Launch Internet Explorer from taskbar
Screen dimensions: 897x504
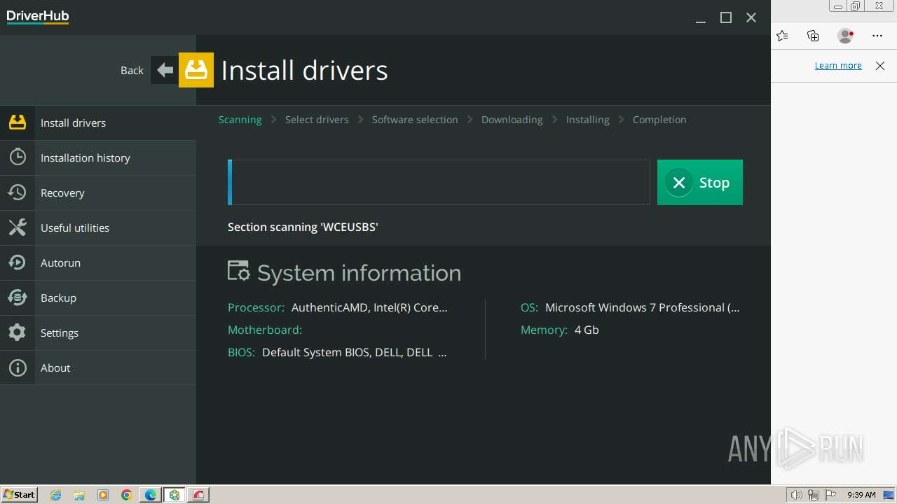tap(56, 495)
